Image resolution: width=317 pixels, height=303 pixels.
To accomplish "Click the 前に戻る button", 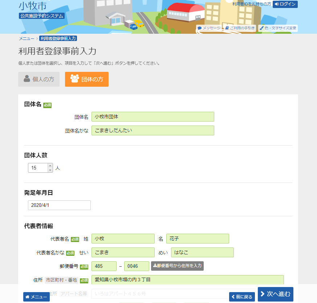I will [x=242, y=296].
